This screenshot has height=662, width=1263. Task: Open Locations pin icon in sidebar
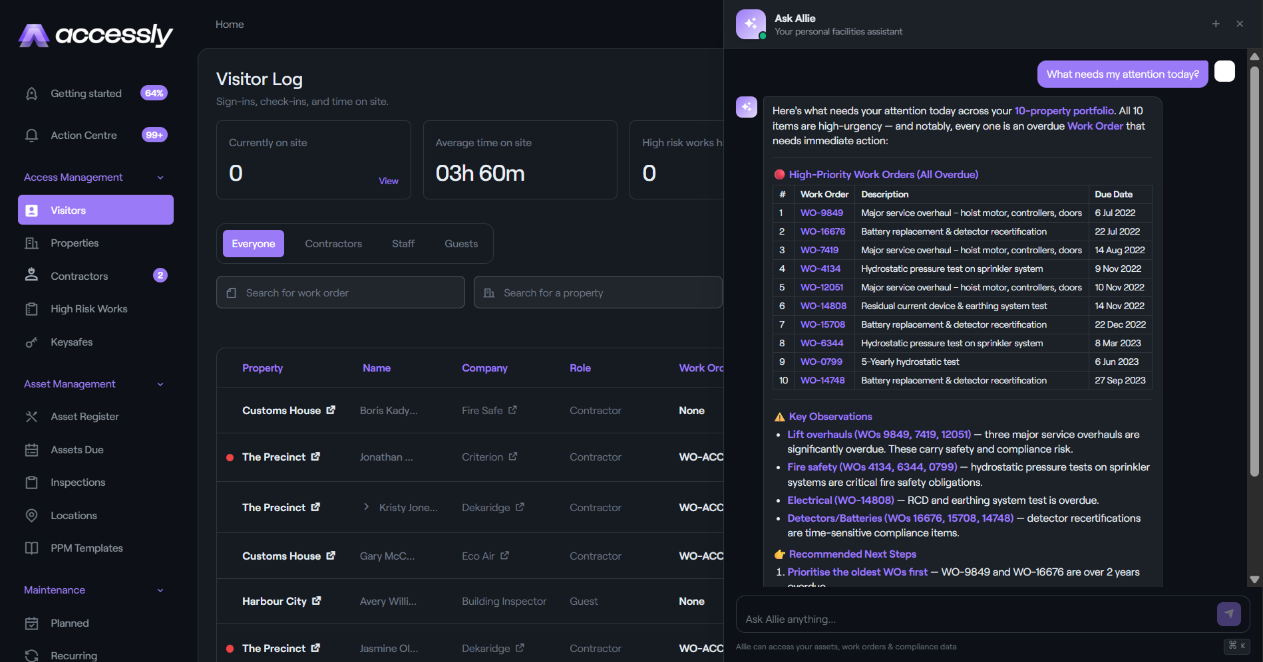pos(31,516)
